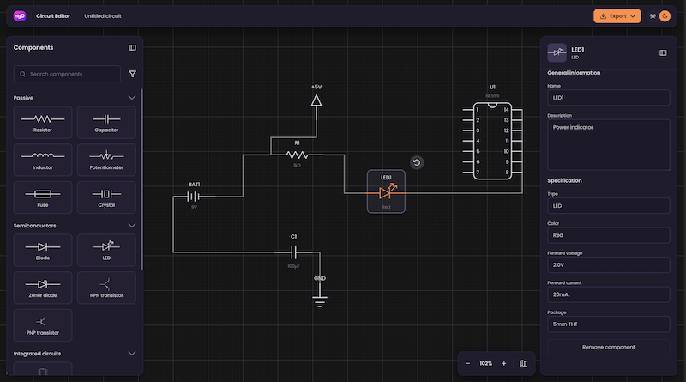
Task: Click the rotate icon near LED1
Action: coord(417,162)
